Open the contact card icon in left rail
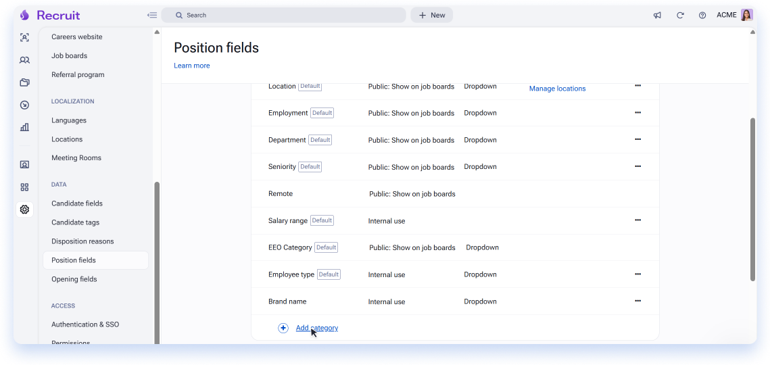This screenshot has height=365, width=770. point(24,164)
